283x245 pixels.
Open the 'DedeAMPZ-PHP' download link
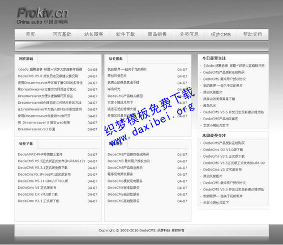40,154
